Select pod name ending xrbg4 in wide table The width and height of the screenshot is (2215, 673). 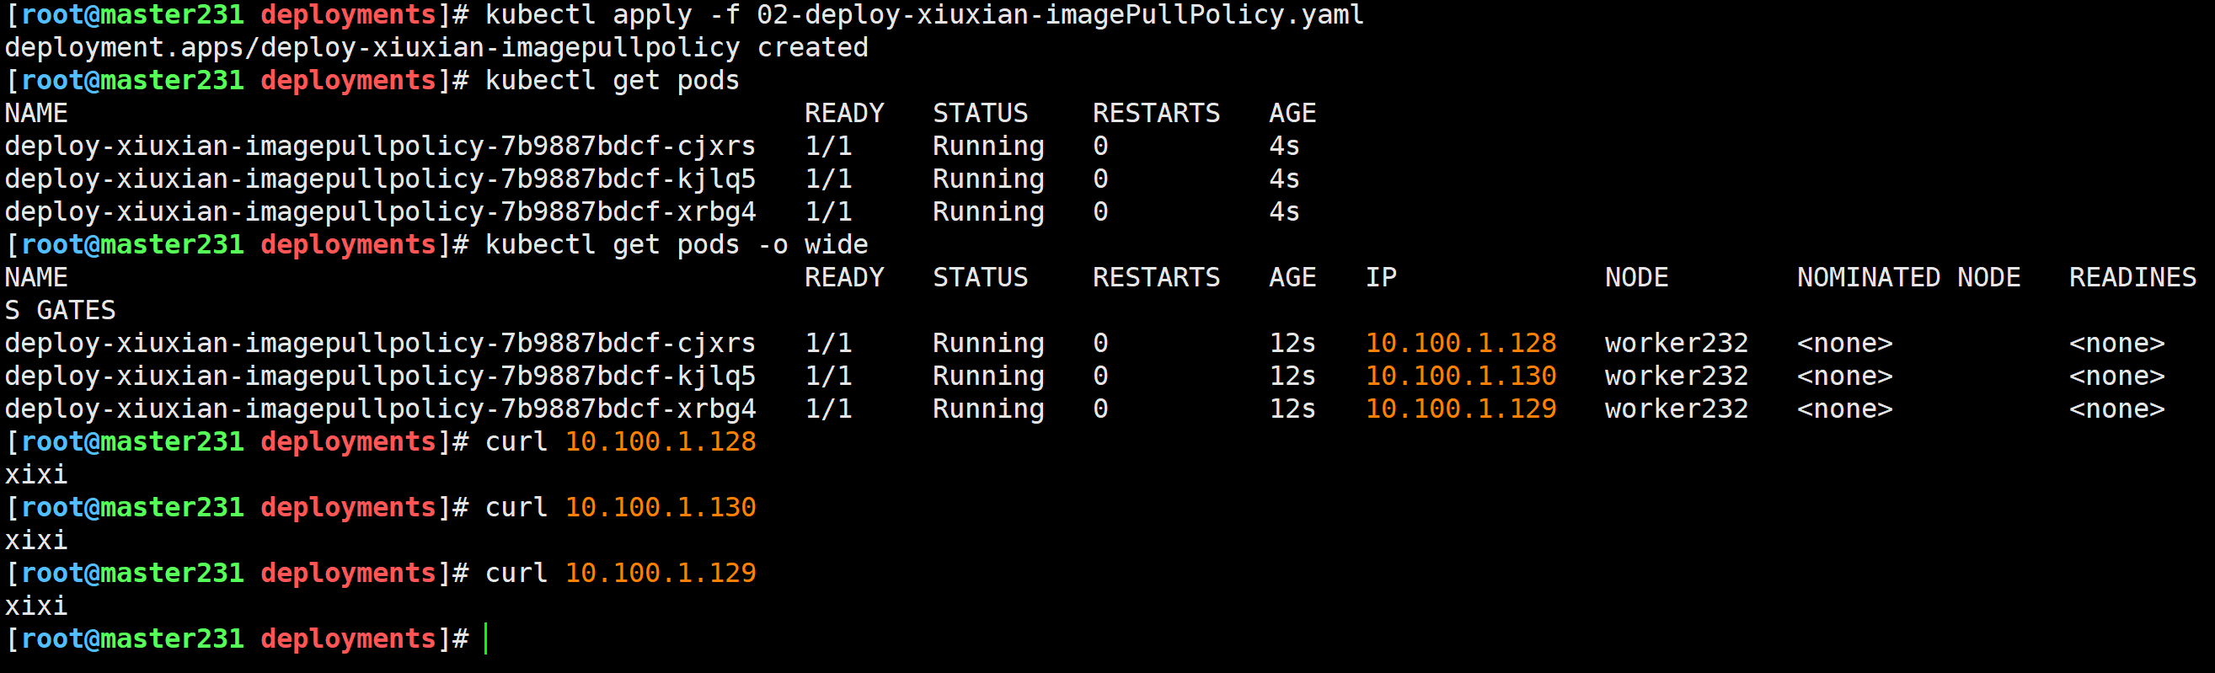tap(380, 409)
